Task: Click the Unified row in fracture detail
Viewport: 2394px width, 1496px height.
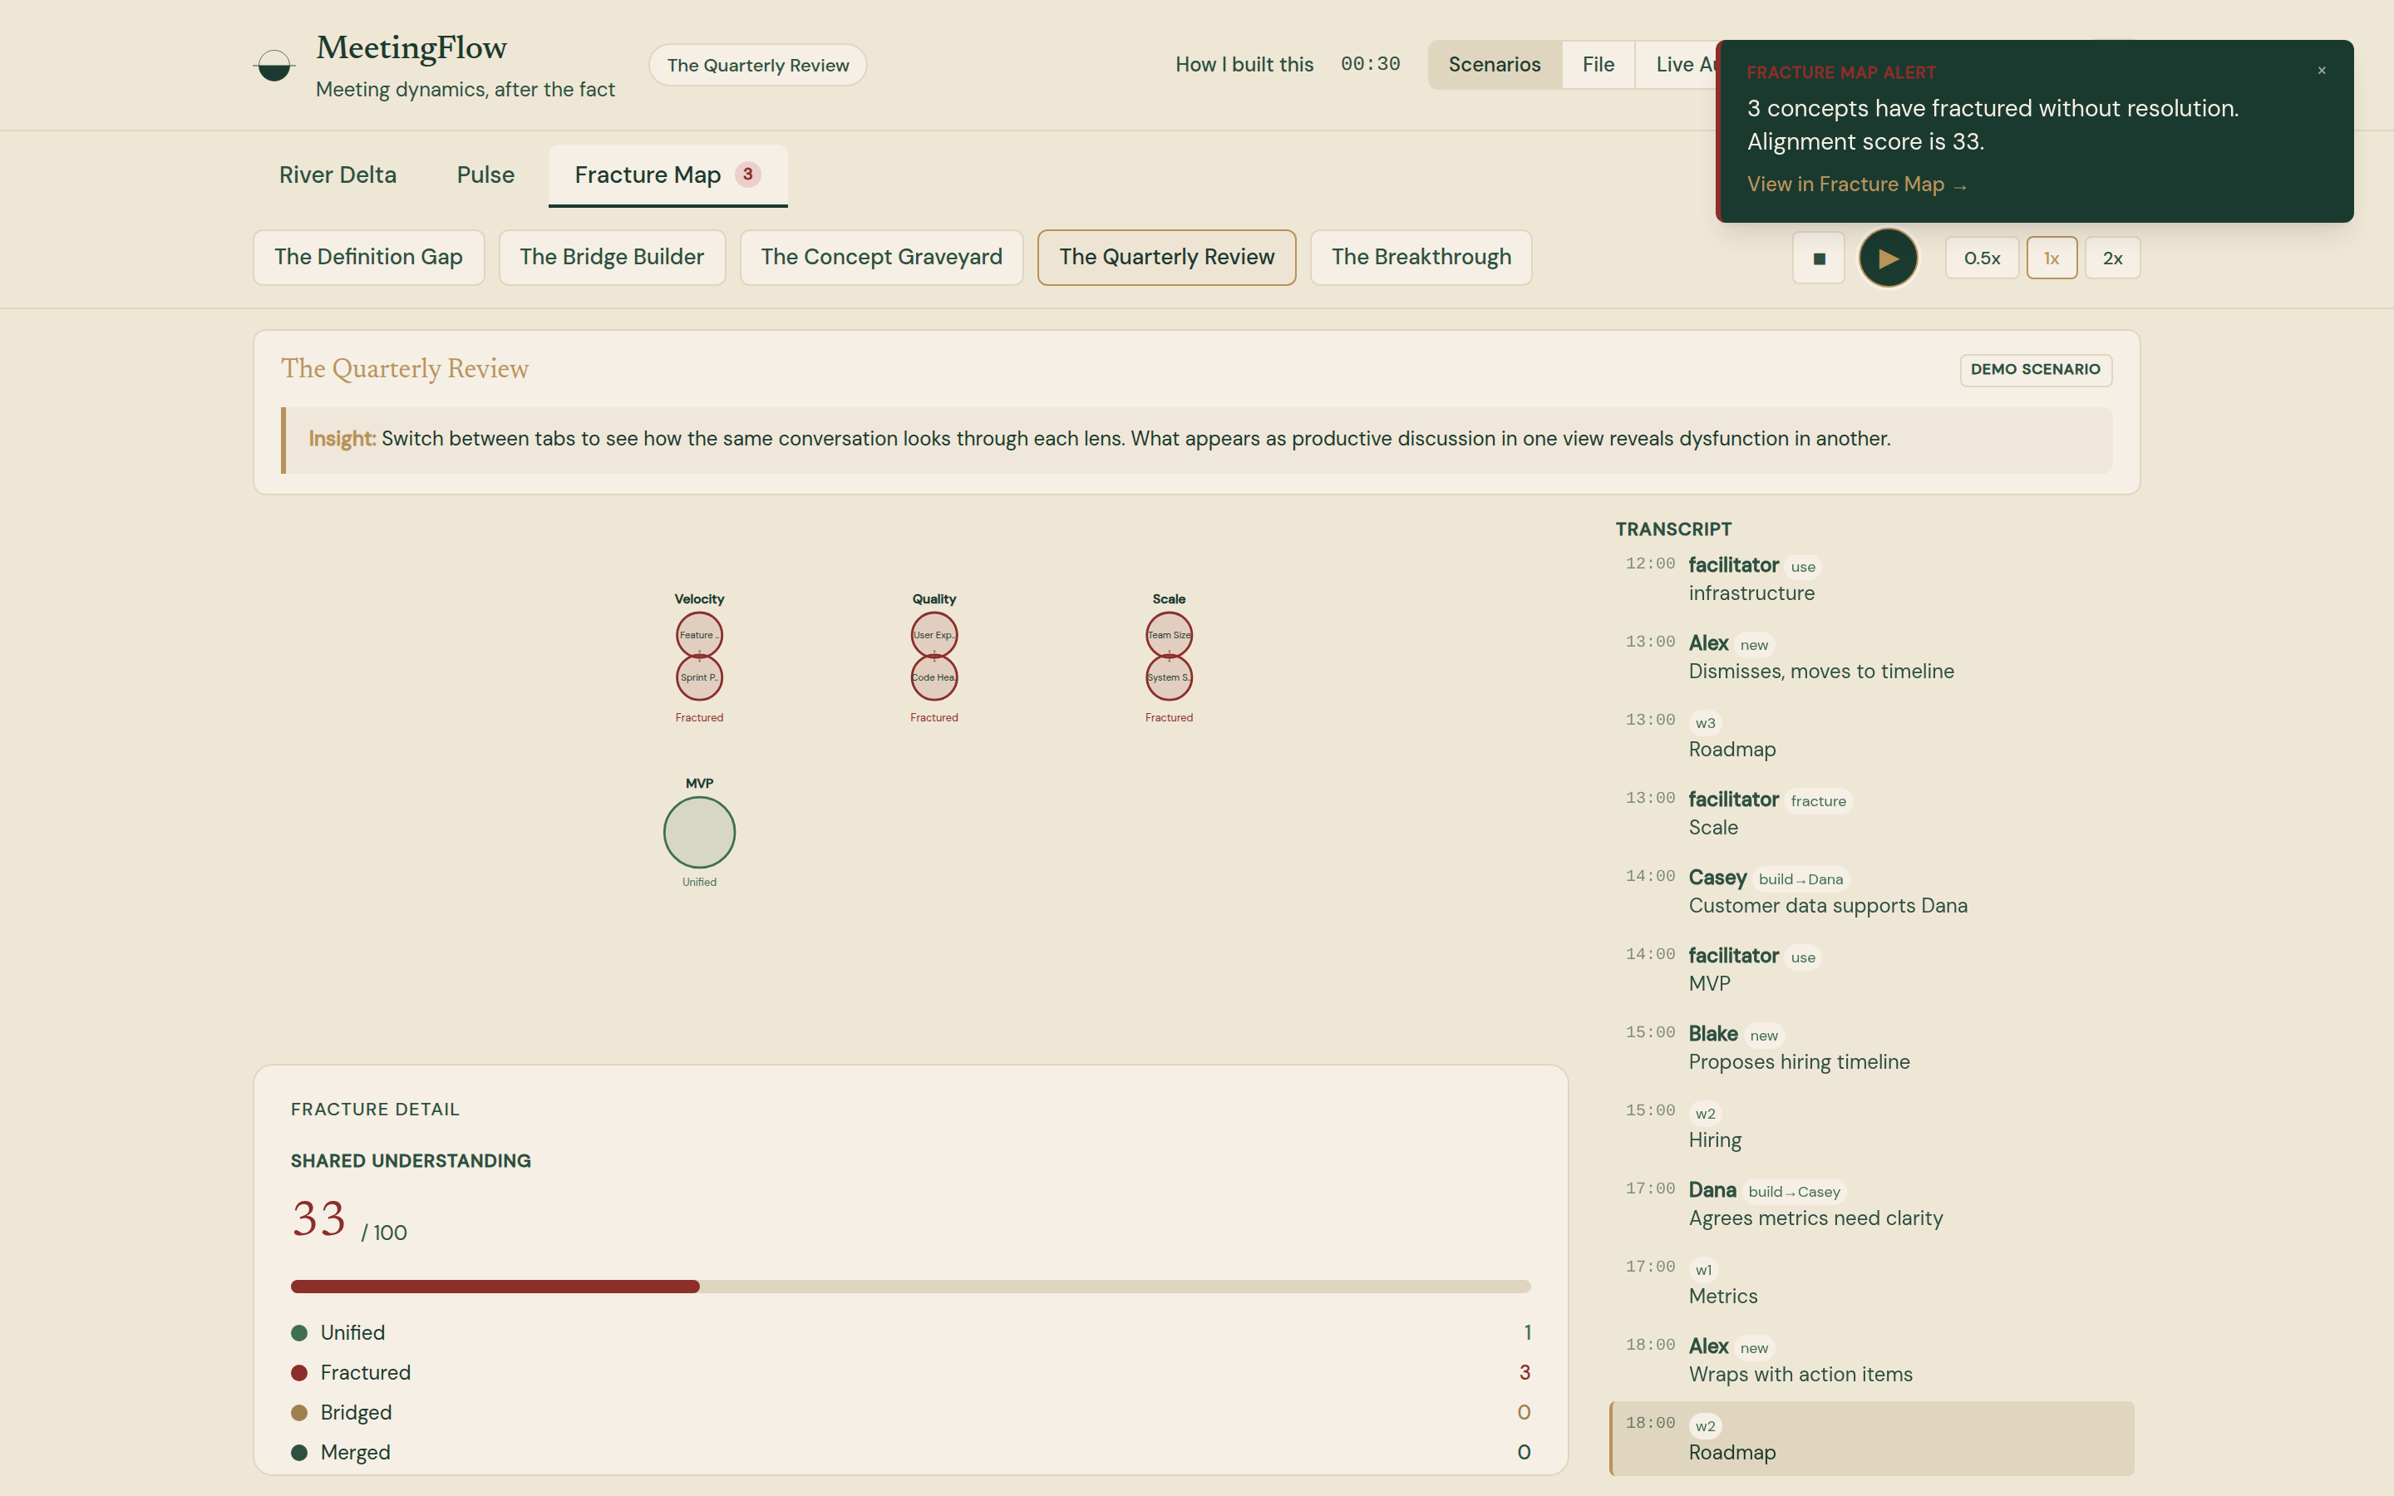Action: tap(910, 1333)
